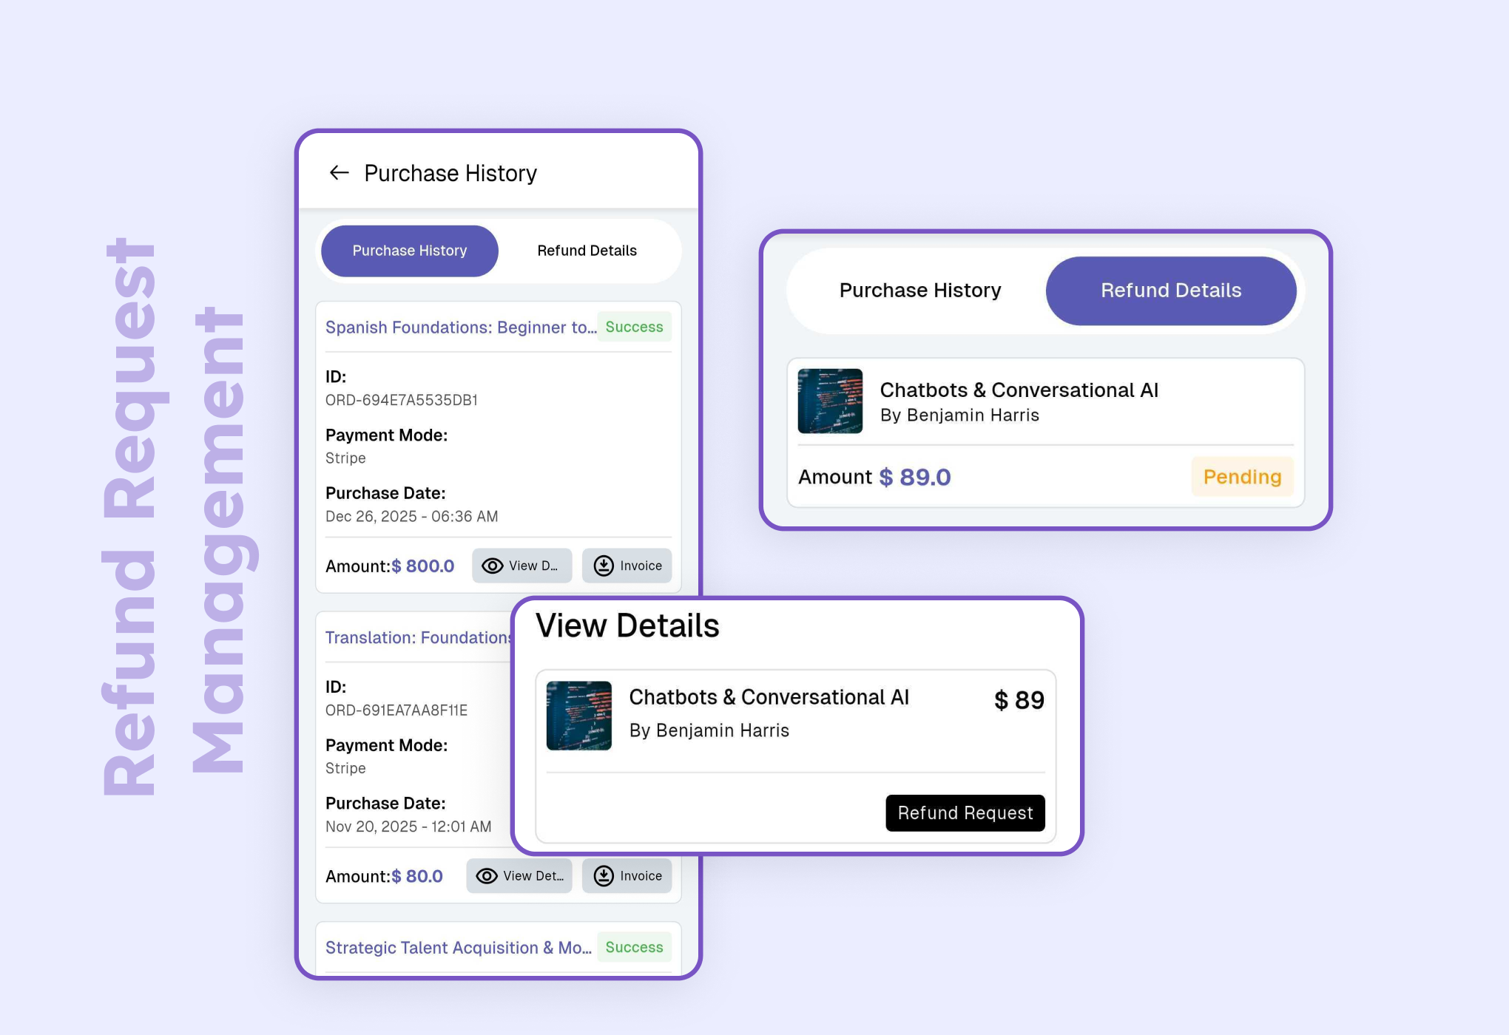Viewport: 1509px width, 1035px height.
Task: Click order ID ORD-694E7A5535DB1
Action: 402,400
